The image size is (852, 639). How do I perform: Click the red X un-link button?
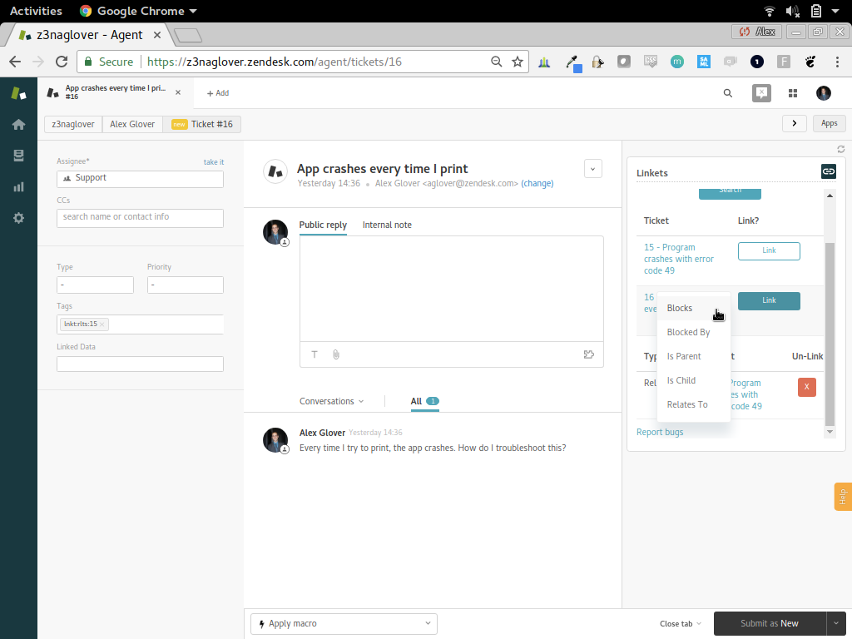click(x=806, y=387)
